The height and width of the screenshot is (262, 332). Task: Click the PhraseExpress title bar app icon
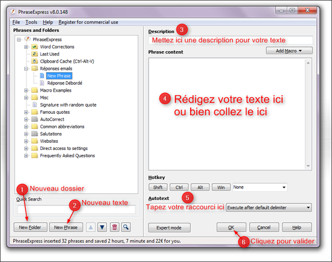pos(13,12)
